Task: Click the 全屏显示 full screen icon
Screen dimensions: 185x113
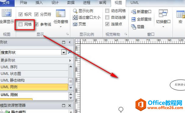Action: [6, 13]
